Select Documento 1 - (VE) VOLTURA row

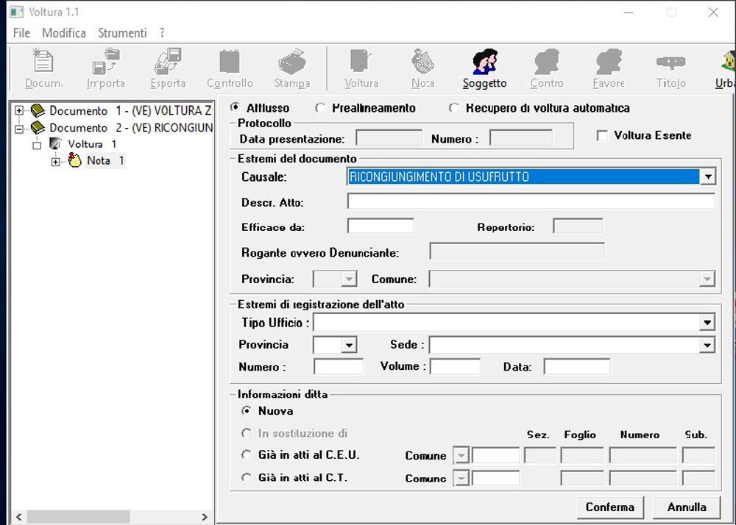130,110
